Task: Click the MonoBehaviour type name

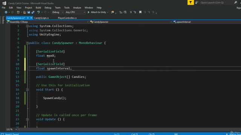Action: pos(90,43)
